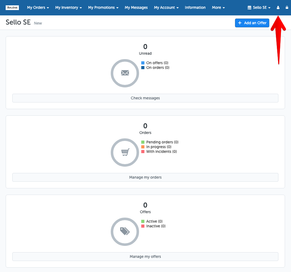
Task: Click the Check messages button
Action: [145, 98]
